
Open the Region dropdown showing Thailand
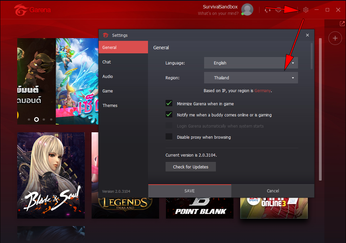[x=251, y=78]
